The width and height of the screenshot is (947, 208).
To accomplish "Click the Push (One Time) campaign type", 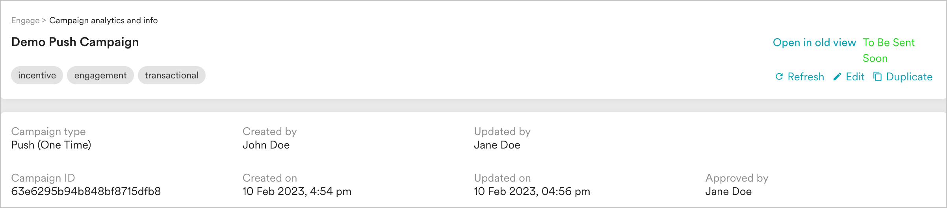I will (51, 145).
